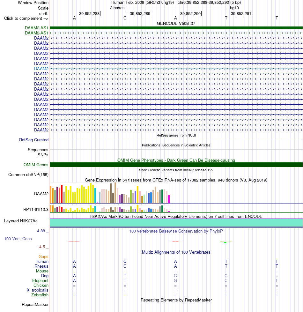Open 'Publications: Sequences in Scientific Articles' title
The image size is (303, 312).
176,145
